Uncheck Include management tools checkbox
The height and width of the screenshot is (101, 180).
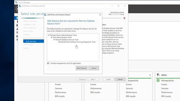point(48,63)
